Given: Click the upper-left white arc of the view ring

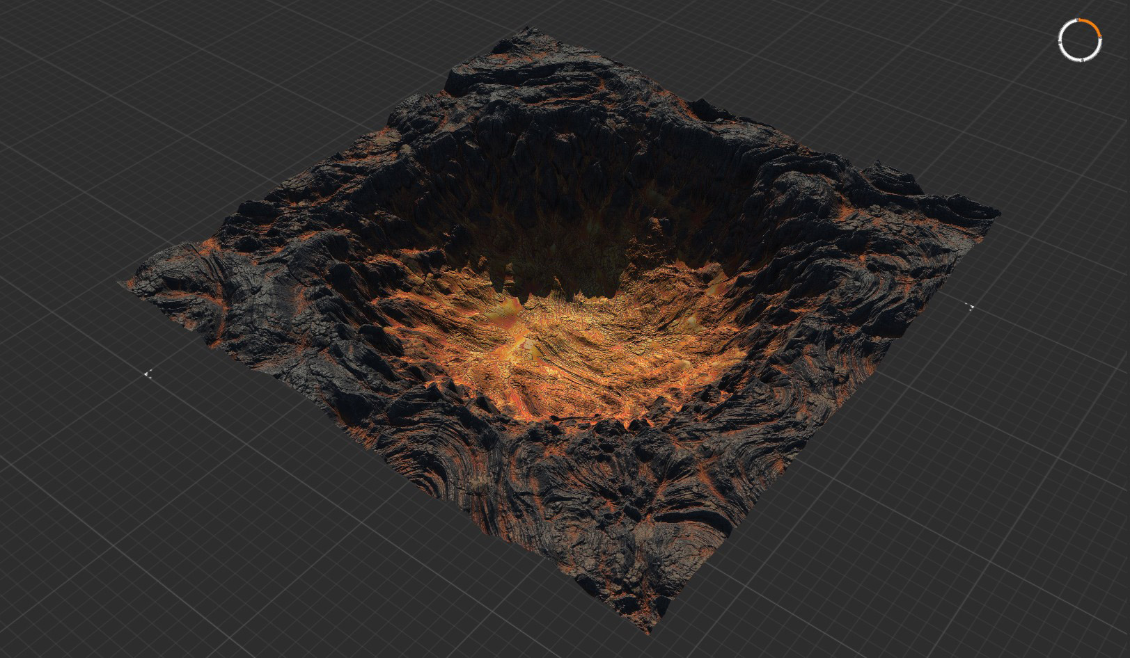Looking at the screenshot, I should point(1066,26).
